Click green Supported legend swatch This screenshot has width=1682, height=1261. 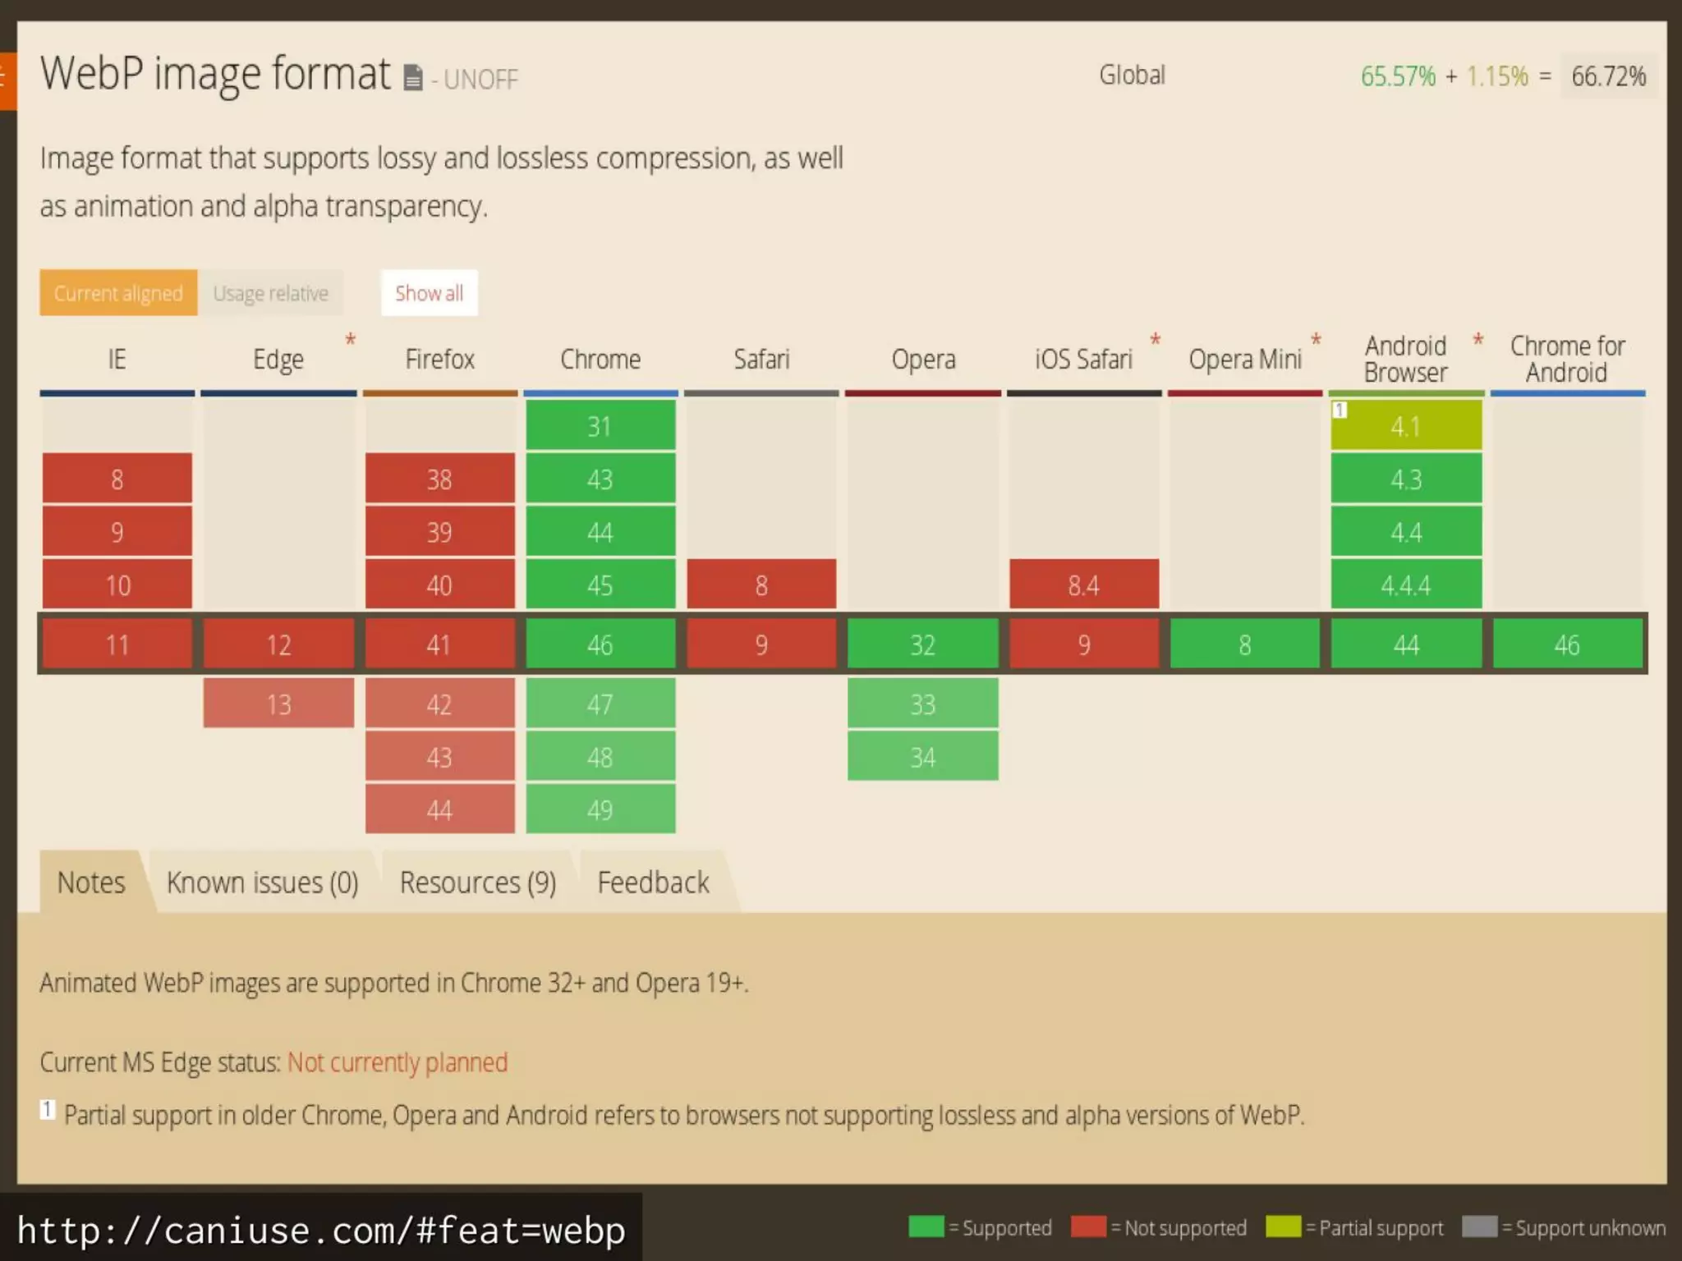[x=926, y=1227]
